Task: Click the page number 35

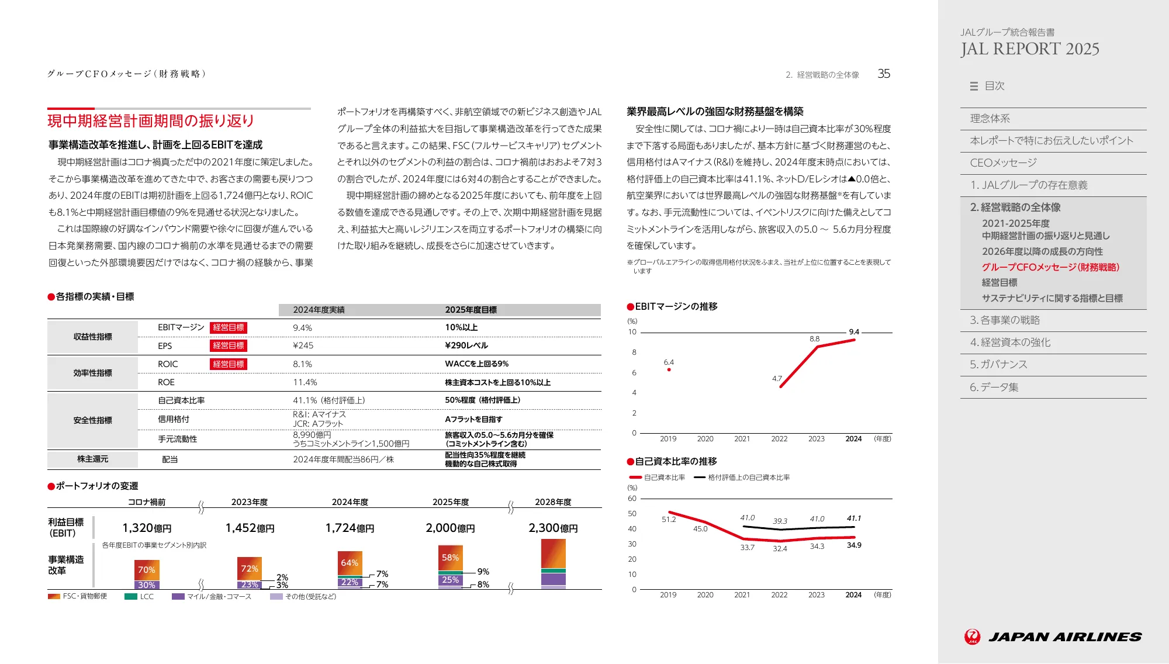Action: [884, 74]
